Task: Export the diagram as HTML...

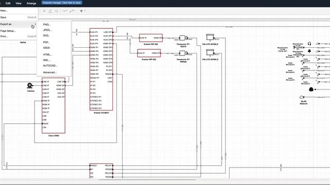Action: [x=54, y=54]
